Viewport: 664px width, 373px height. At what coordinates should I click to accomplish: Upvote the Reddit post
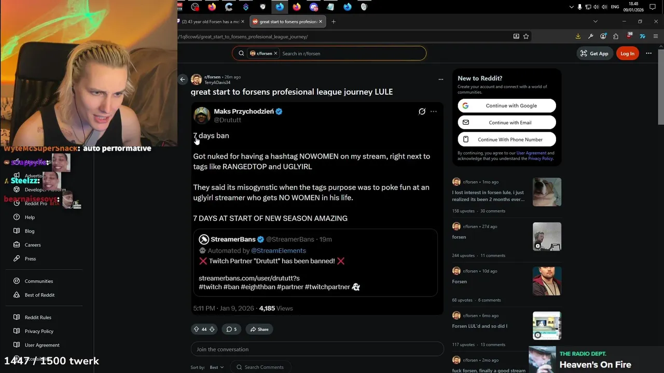tap(196, 329)
